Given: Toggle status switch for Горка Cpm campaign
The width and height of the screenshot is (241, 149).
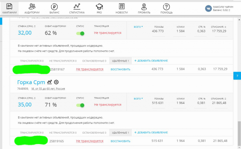Looking at the screenshot, I should click(x=80, y=105).
